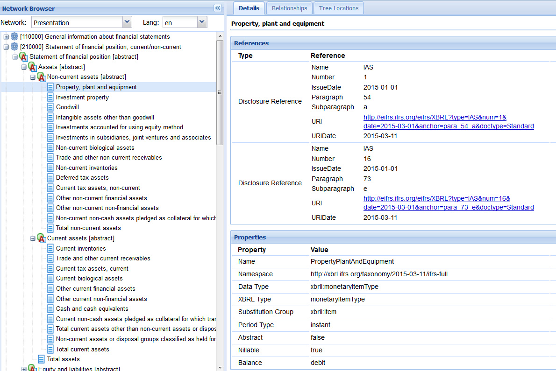Click the tree panel vertical scrollbar
The width and height of the screenshot is (556, 371).
tap(220, 93)
